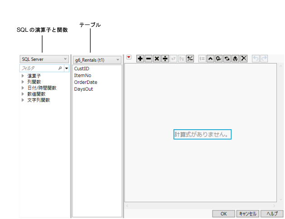Screen dimensions: 285x219
Task: Click the horizontal scrollbar left arrow
Action: pyautogui.click(x=127, y=206)
